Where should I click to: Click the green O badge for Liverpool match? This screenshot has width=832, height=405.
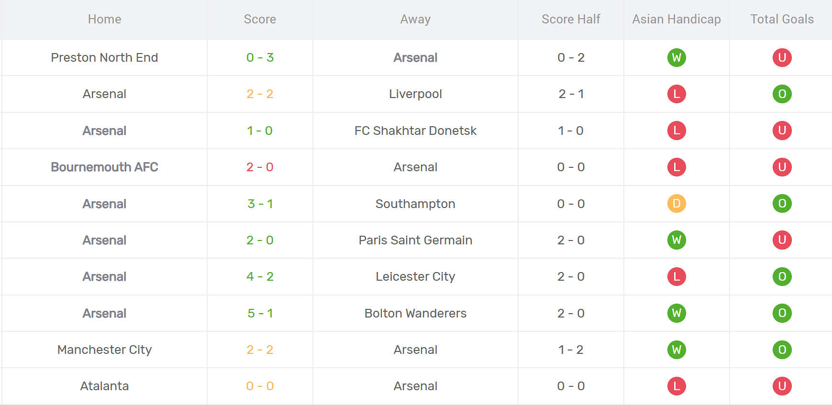click(x=782, y=94)
